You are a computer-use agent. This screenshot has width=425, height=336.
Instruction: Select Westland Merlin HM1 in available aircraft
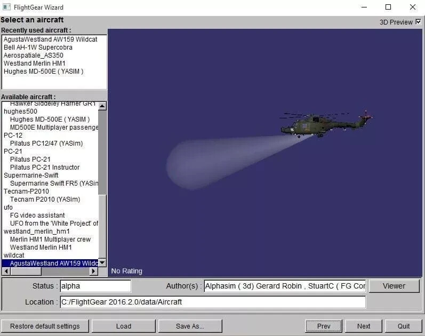click(x=41, y=247)
